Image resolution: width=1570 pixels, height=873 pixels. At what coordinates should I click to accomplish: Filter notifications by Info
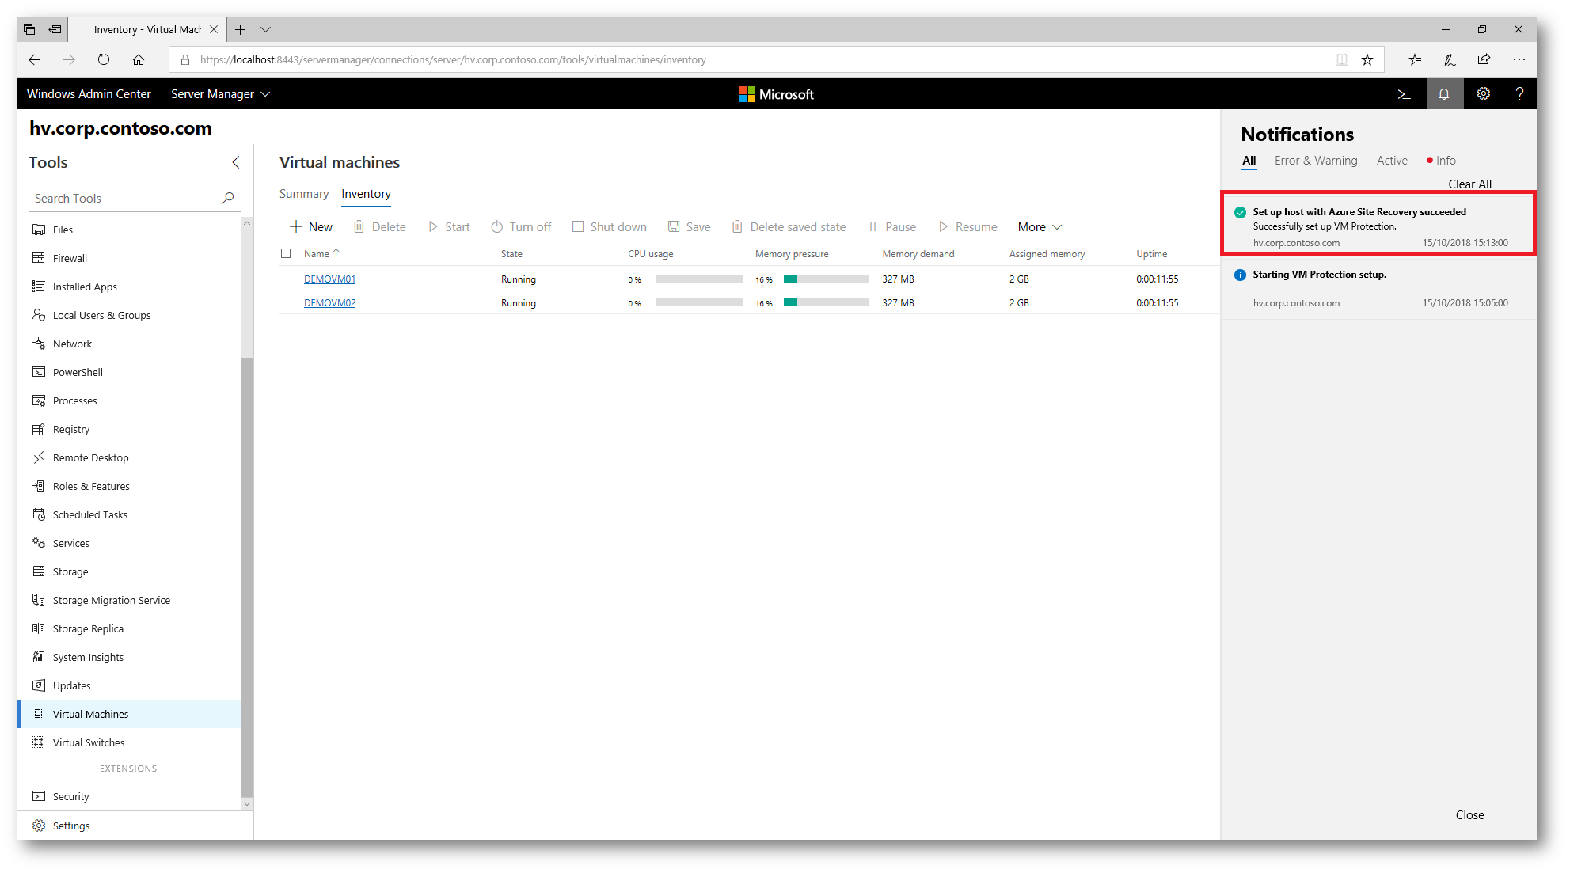click(x=1441, y=161)
